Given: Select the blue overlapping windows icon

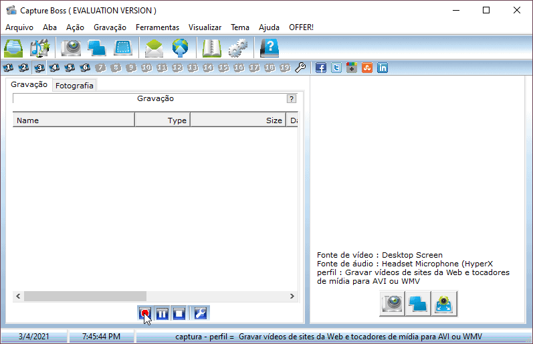Looking at the screenshot, I should [97, 48].
